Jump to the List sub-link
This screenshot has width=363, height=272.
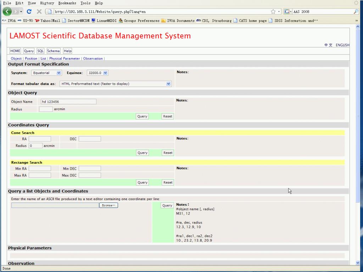point(43,58)
